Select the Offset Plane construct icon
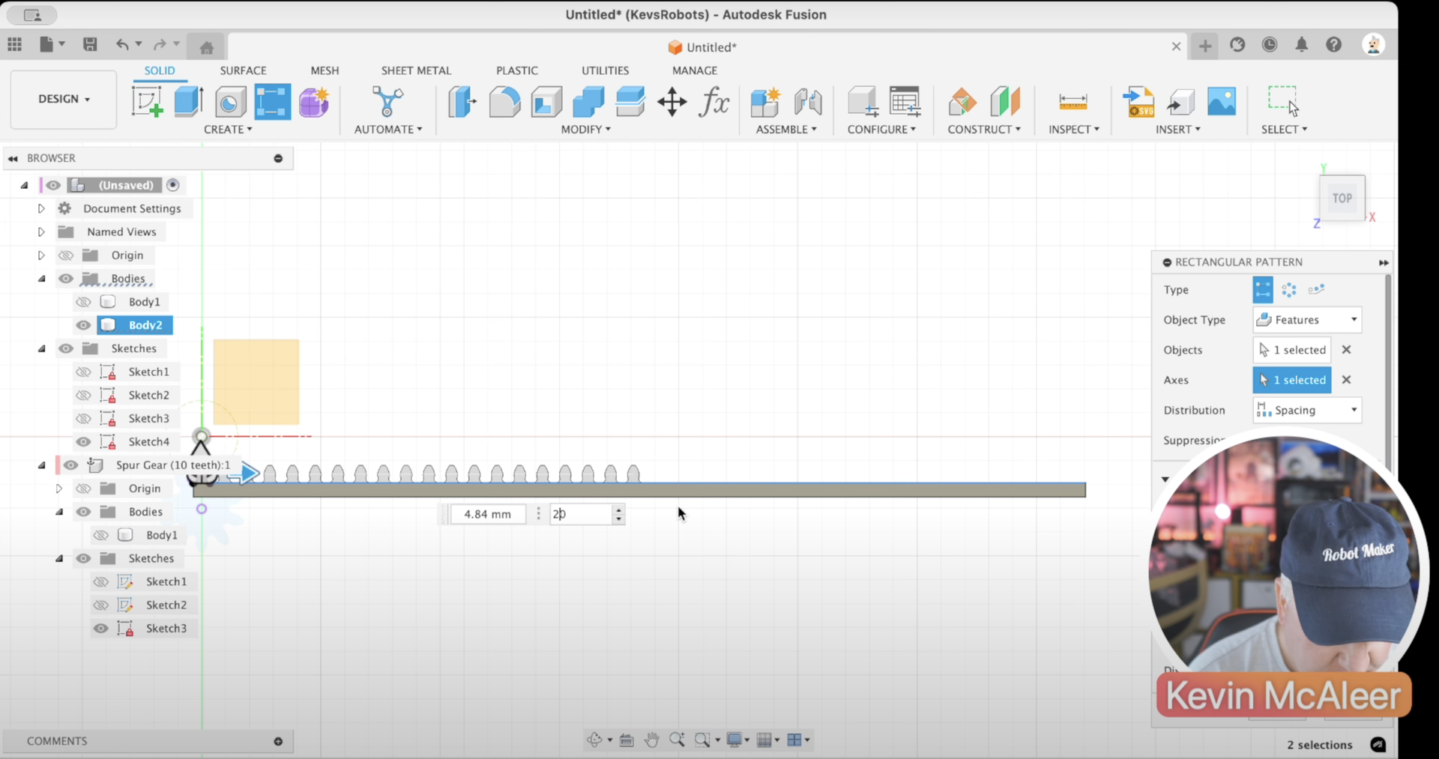The height and width of the screenshot is (759, 1439). pyautogui.click(x=962, y=102)
